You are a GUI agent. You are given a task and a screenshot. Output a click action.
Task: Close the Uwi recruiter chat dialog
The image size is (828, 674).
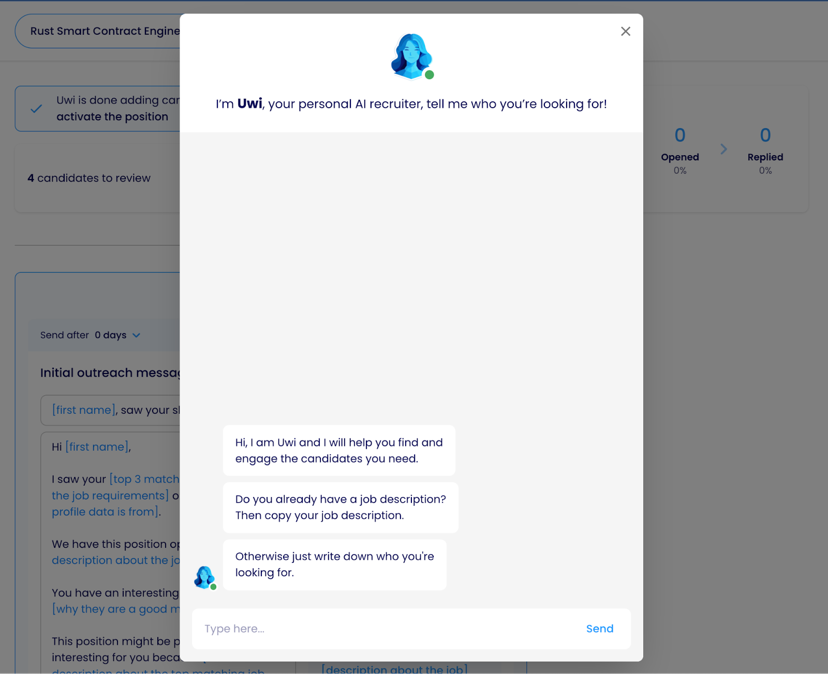(625, 32)
